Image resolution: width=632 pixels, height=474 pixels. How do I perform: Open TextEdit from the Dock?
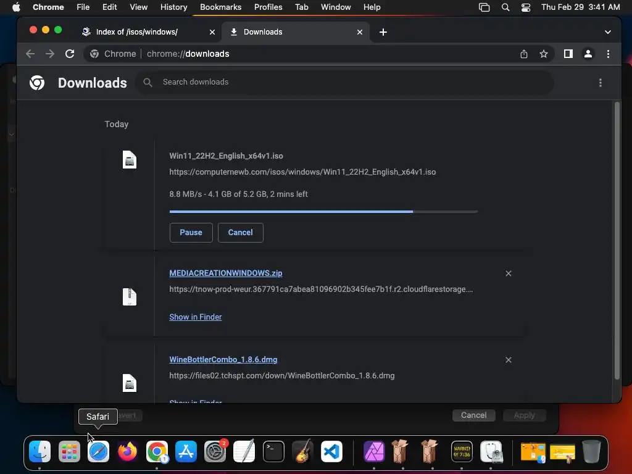pyautogui.click(x=244, y=451)
